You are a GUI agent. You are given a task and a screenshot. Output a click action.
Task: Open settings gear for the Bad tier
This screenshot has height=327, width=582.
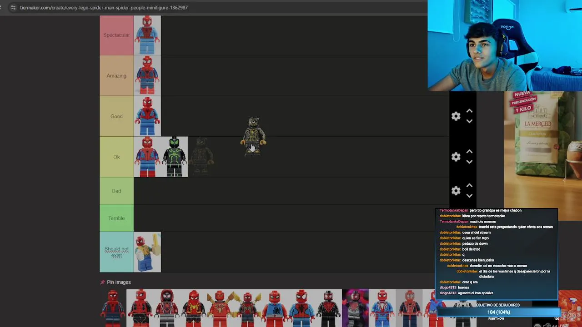point(456,191)
